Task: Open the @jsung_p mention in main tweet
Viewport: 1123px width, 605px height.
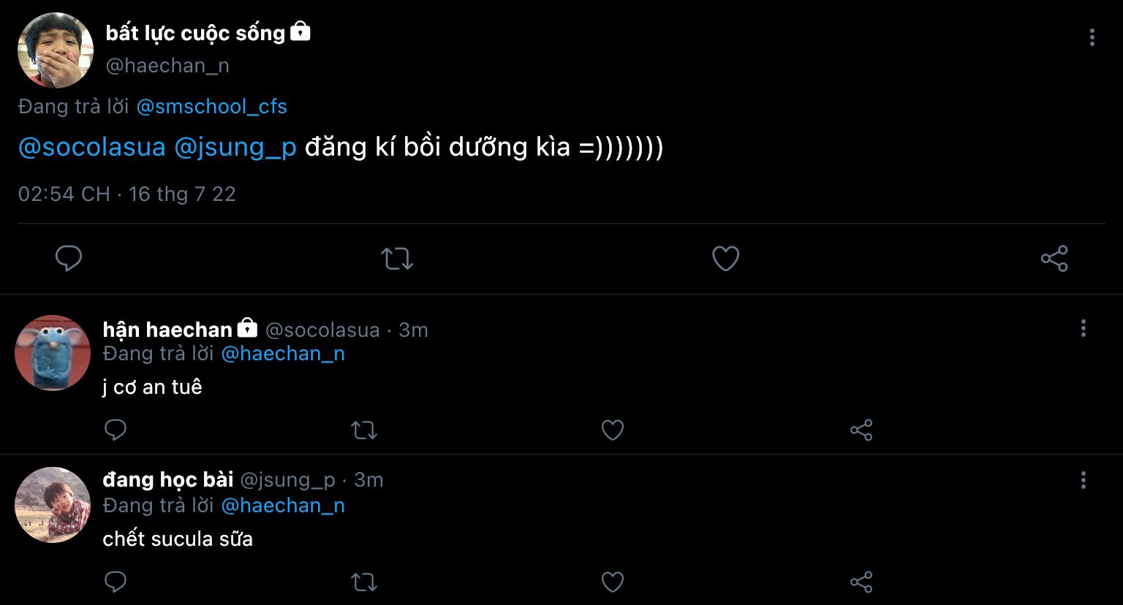Action: click(x=235, y=148)
